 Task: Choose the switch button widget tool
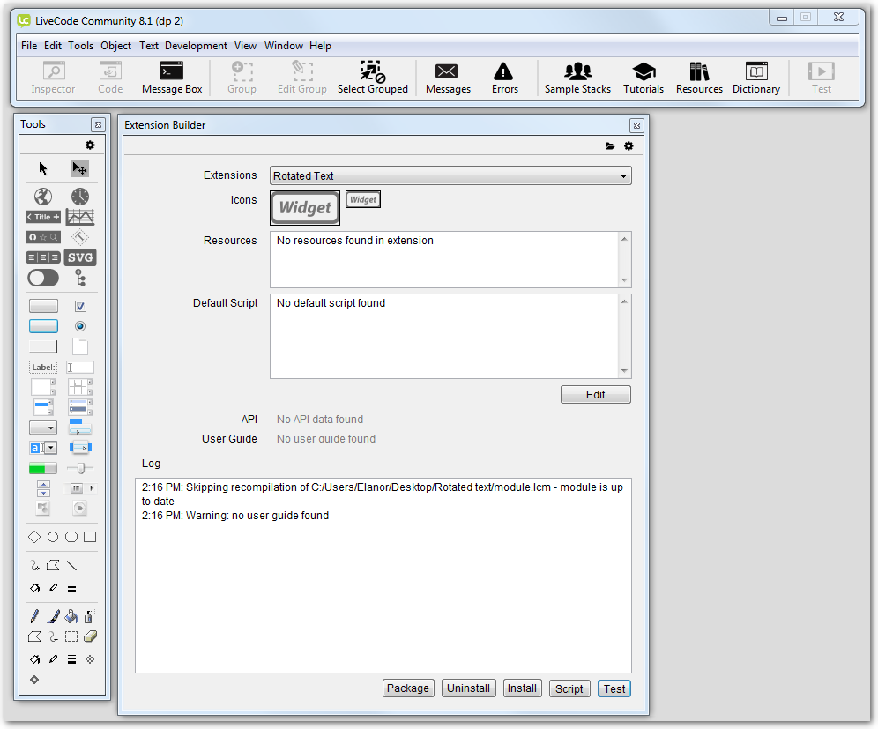click(x=43, y=278)
